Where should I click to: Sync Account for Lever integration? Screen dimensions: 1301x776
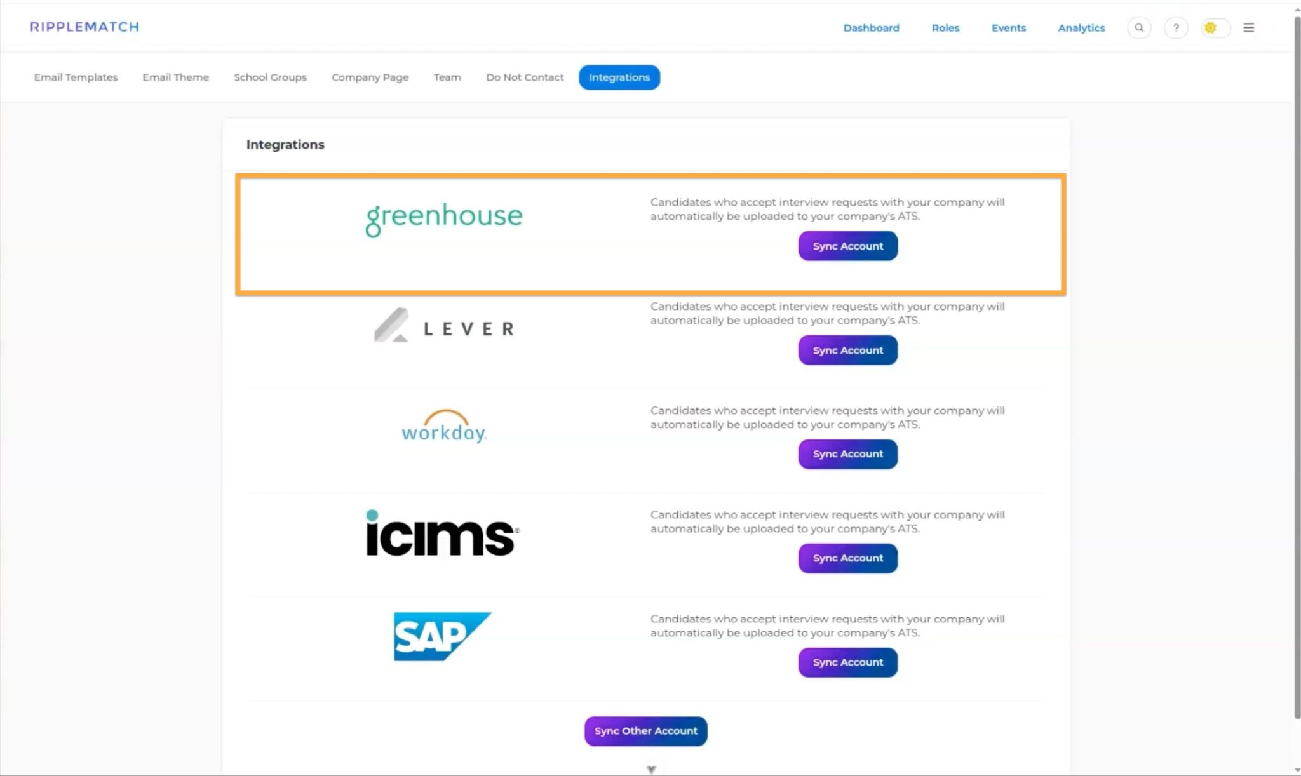pyautogui.click(x=848, y=350)
